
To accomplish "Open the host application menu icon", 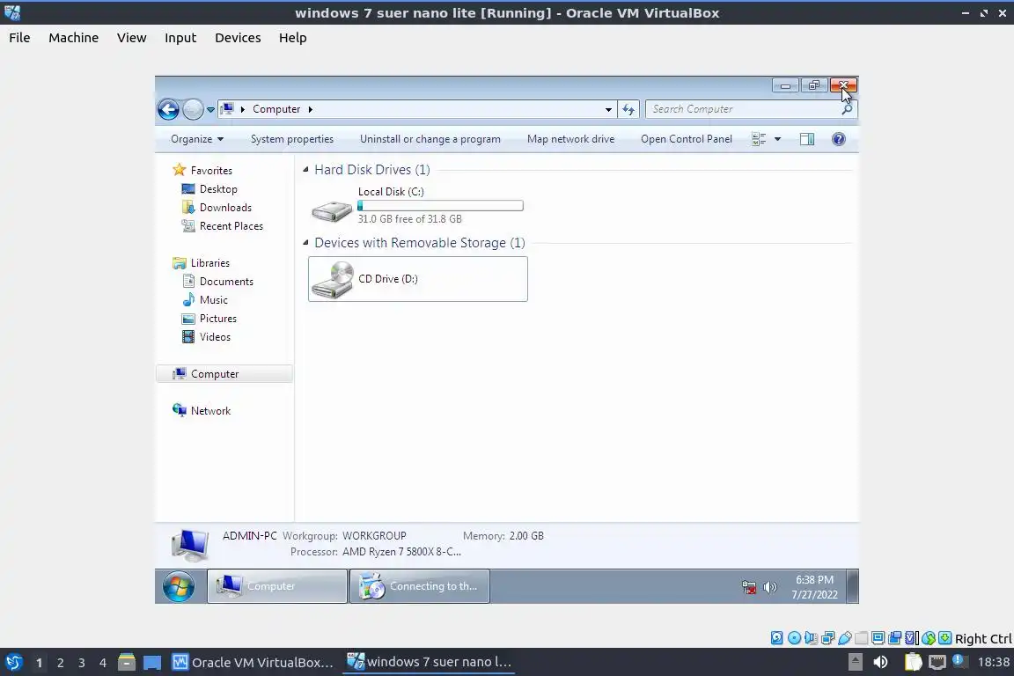I will pos(13,662).
